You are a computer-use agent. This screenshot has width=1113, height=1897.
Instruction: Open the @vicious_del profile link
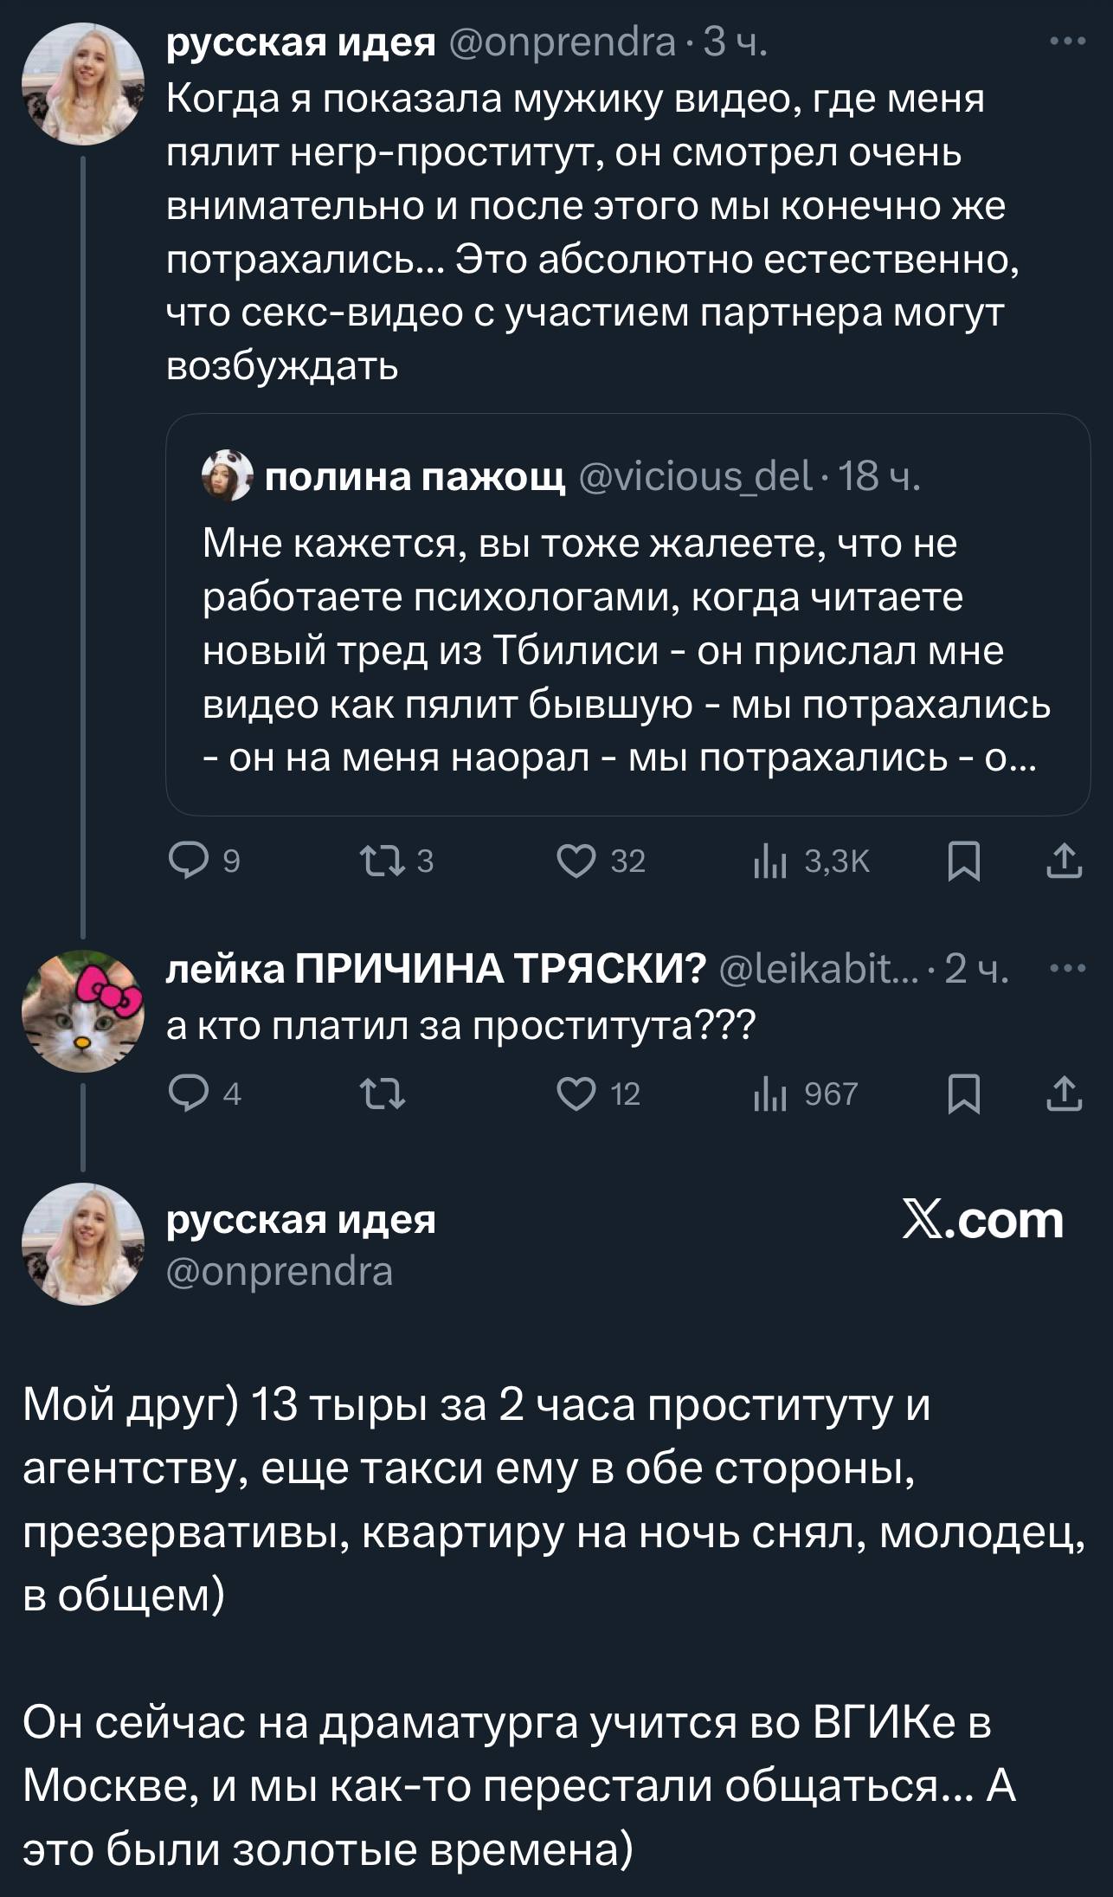(695, 475)
